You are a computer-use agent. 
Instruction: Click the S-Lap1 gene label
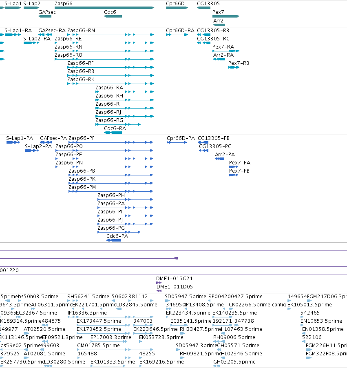pos(13,4)
